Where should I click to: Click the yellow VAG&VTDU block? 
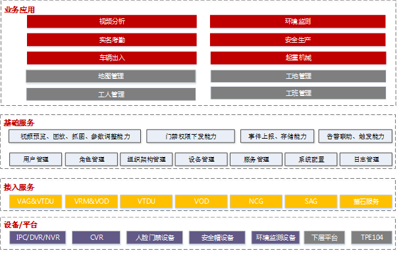click(x=36, y=202)
